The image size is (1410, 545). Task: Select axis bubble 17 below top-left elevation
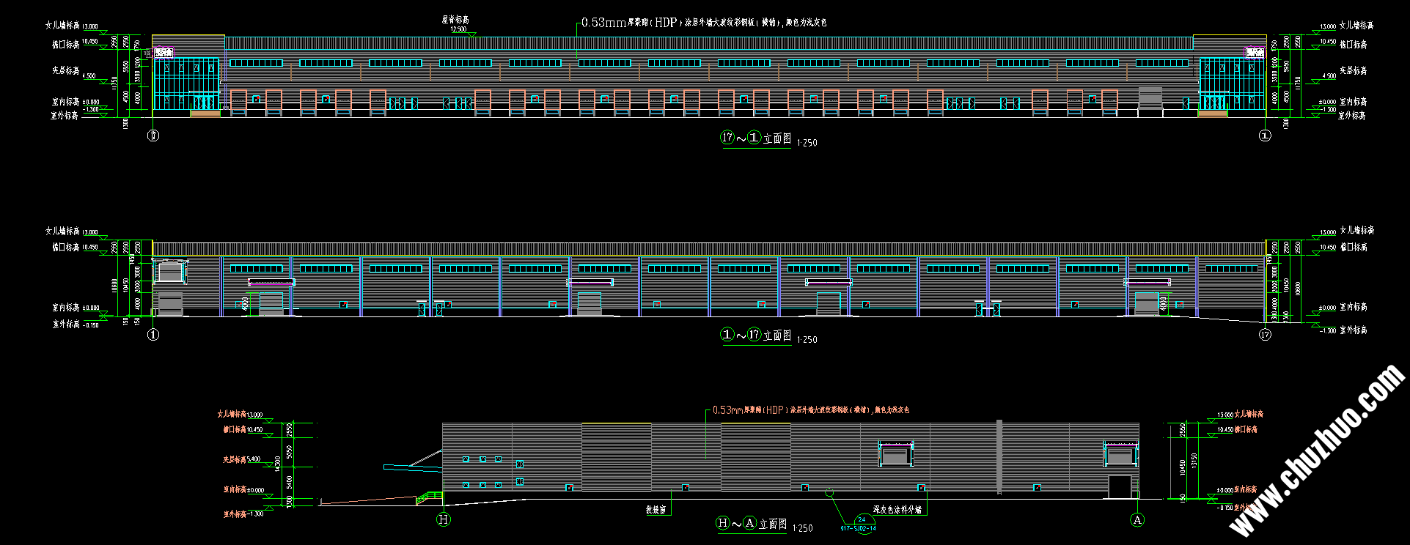coord(153,135)
